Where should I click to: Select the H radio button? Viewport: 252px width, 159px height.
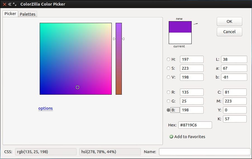pyautogui.click(x=168, y=59)
